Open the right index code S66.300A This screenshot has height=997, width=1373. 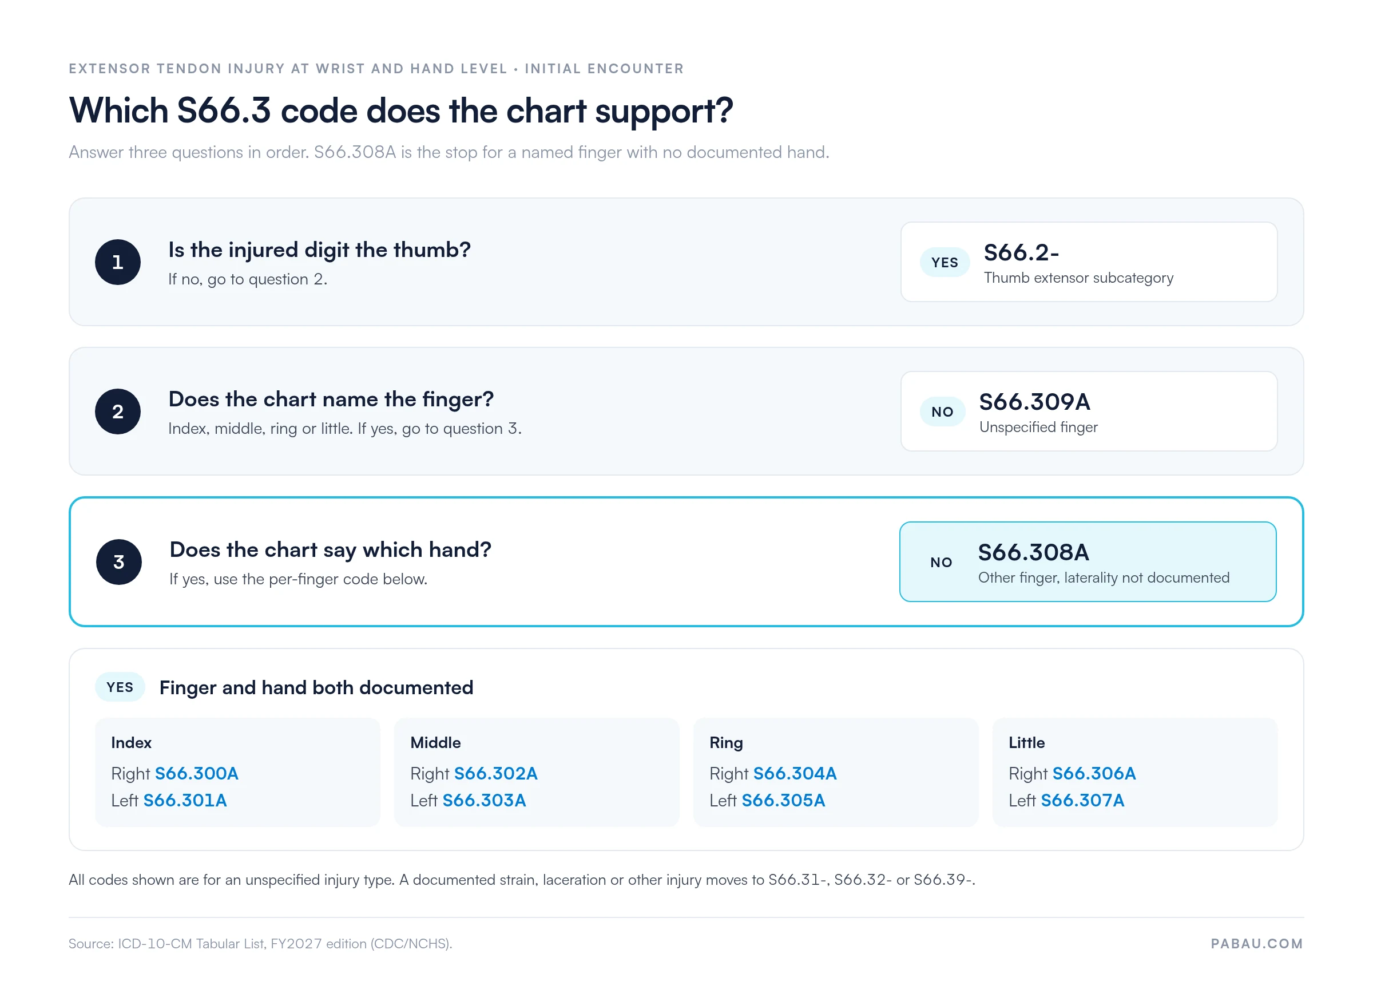(196, 773)
